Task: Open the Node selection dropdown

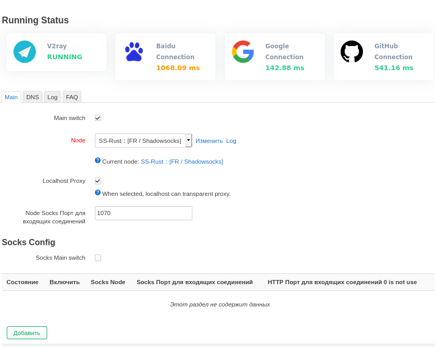Action: coord(140,141)
